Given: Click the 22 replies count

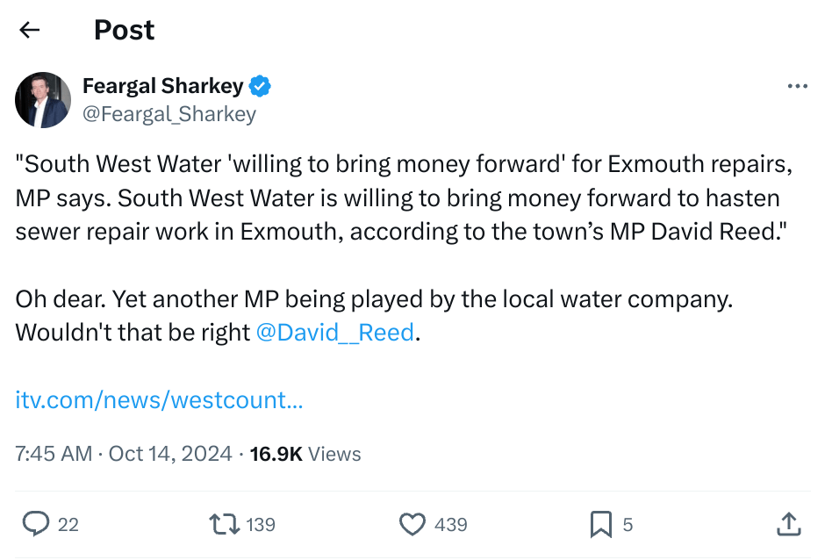Looking at the screenshot, I should [68, 525].
